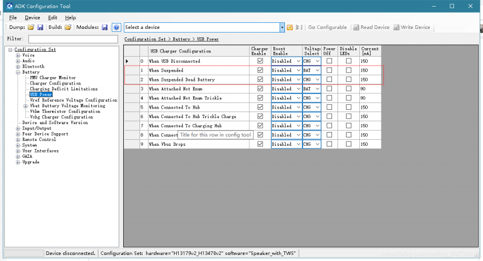
Task: Expand the Upgrade tree node
Action: [18, 162]
